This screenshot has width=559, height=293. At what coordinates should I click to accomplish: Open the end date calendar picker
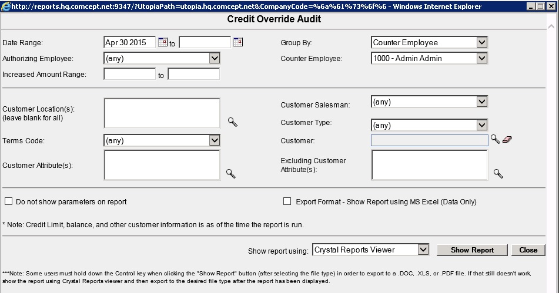(x=237, y=42)
